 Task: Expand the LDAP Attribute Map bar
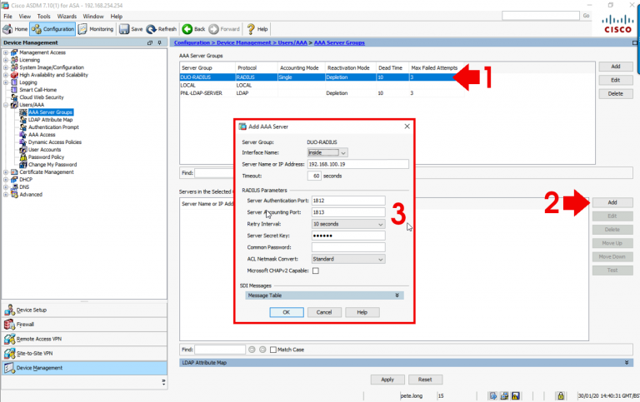(627, 362)
